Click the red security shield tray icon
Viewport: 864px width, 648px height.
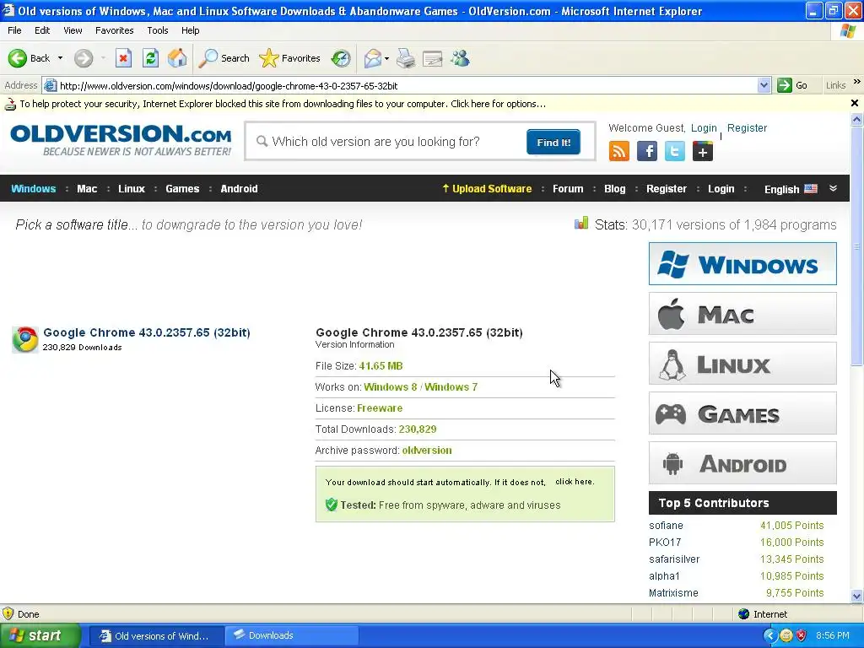pos(801,635)
